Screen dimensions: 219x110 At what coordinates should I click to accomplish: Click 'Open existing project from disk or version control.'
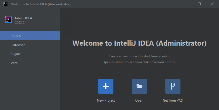139,62
